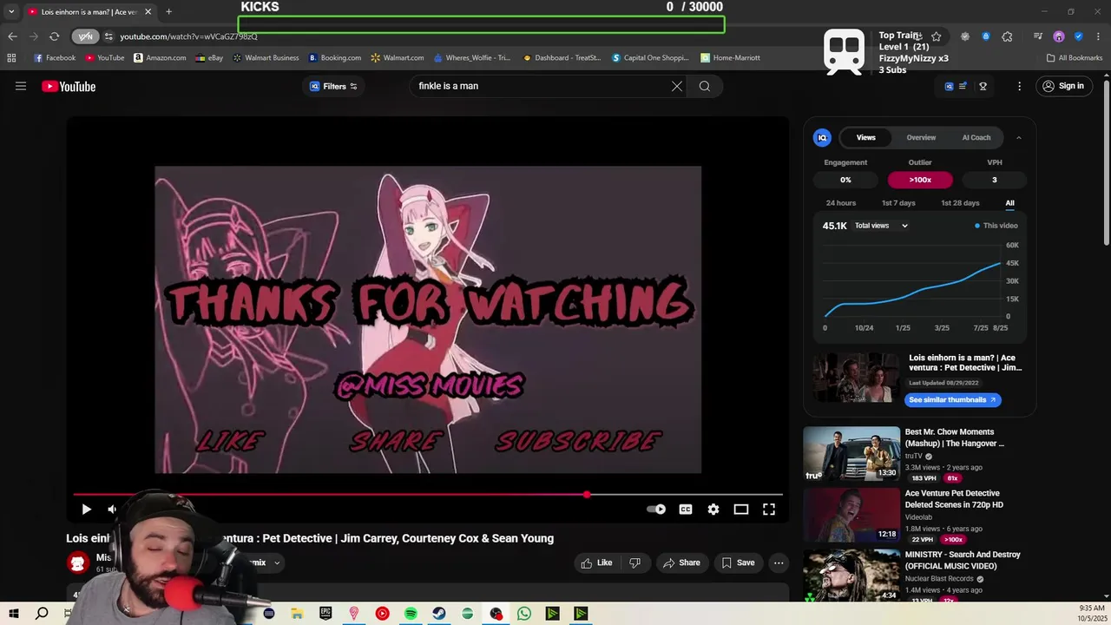The height and width of the screenshot is (625, 1111).
Task: Close the Lois Einhorn browser tab
Action: (148, 11)
